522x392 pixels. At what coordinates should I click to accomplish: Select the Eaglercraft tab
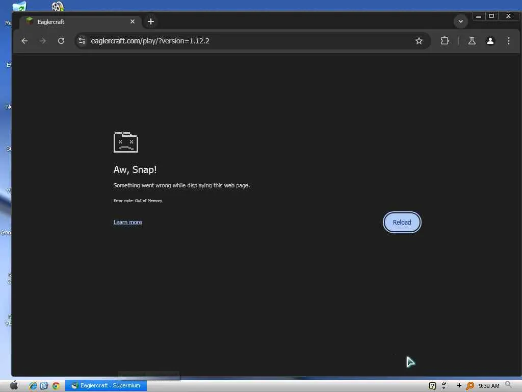(80, 21)
